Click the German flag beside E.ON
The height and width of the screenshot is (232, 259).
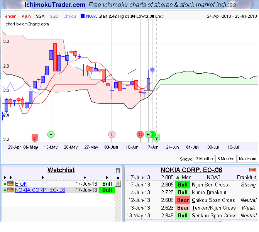coord(10,184)
